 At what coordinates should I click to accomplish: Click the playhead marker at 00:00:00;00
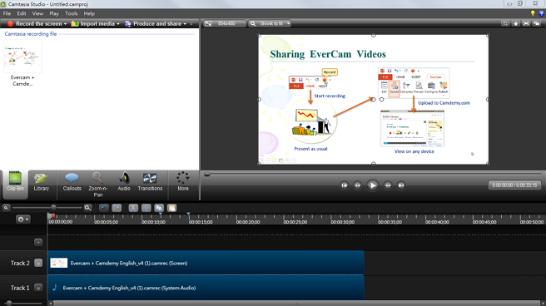click(x=51, y=217)
